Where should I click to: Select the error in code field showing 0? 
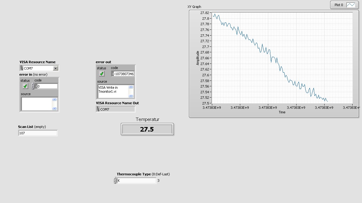click(47, 86)
